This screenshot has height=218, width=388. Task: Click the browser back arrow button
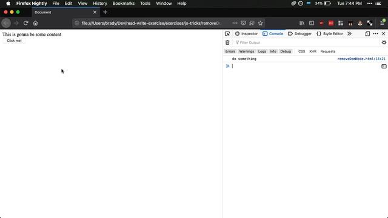pos(6,23)
